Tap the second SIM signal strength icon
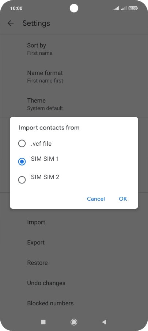The height and width of the screenshot is (331, 148). tap(124, 8)
